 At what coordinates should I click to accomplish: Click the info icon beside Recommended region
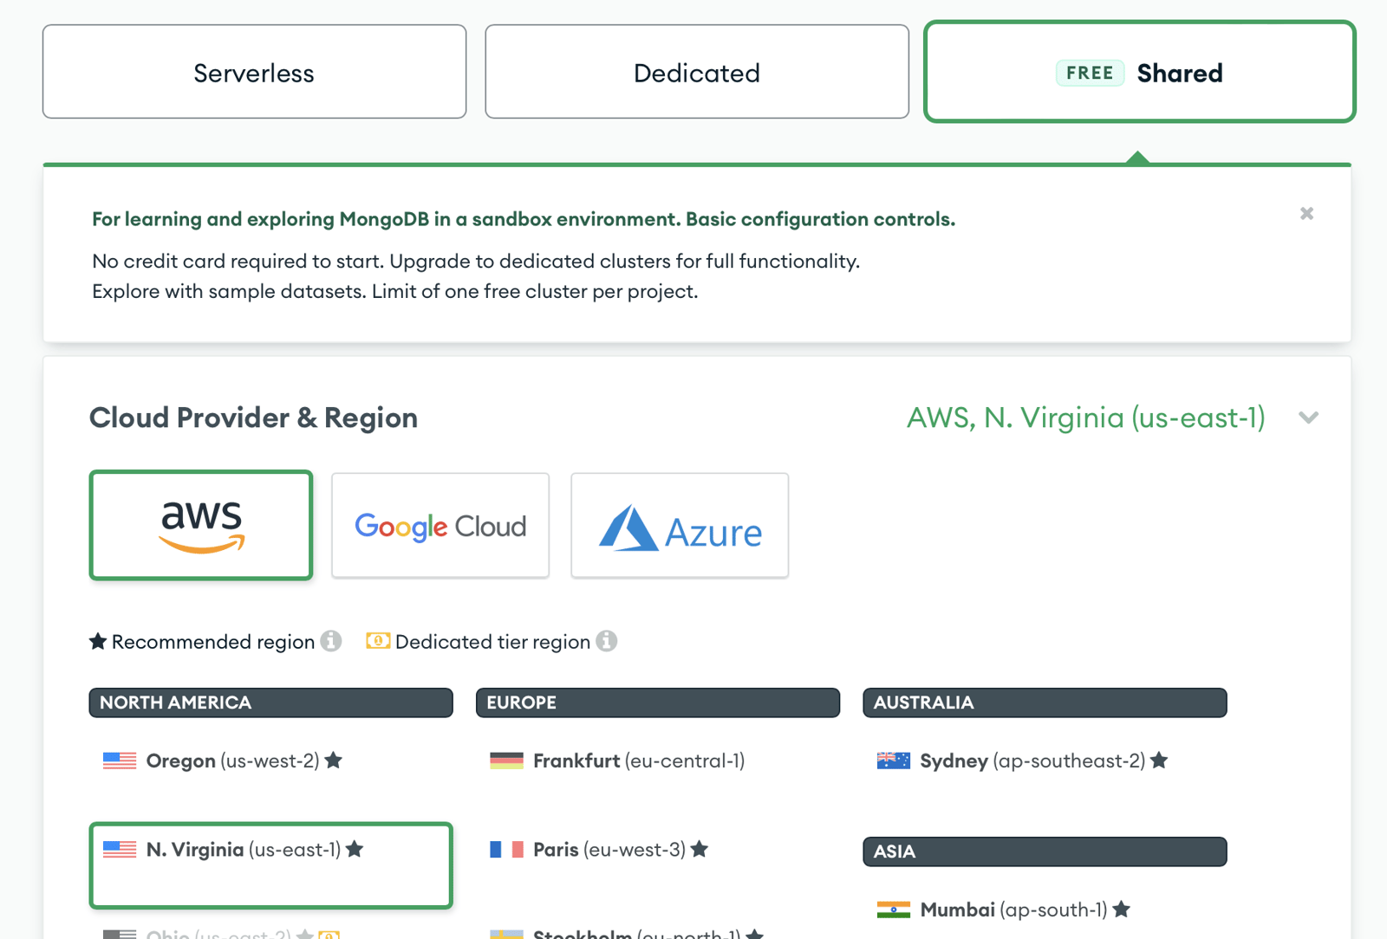pyautogui.click(x=332, y=641)
